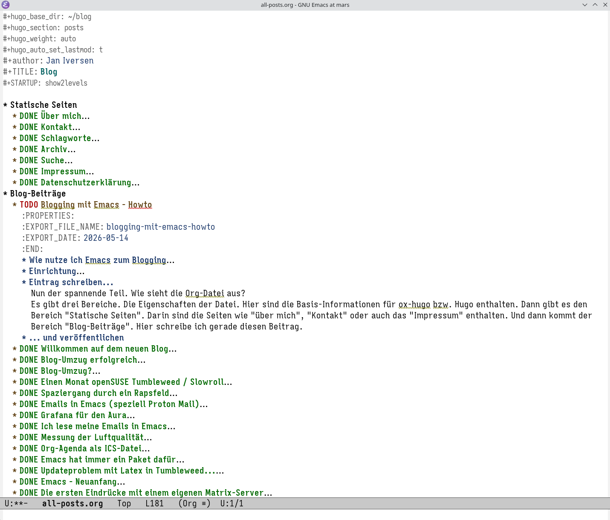Click the ':END:' drawer line
The image size is (610, 520).
[x=32, y=249]
